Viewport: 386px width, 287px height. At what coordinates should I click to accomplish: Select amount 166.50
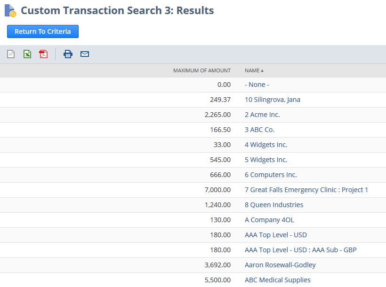[x=220, y=130]
